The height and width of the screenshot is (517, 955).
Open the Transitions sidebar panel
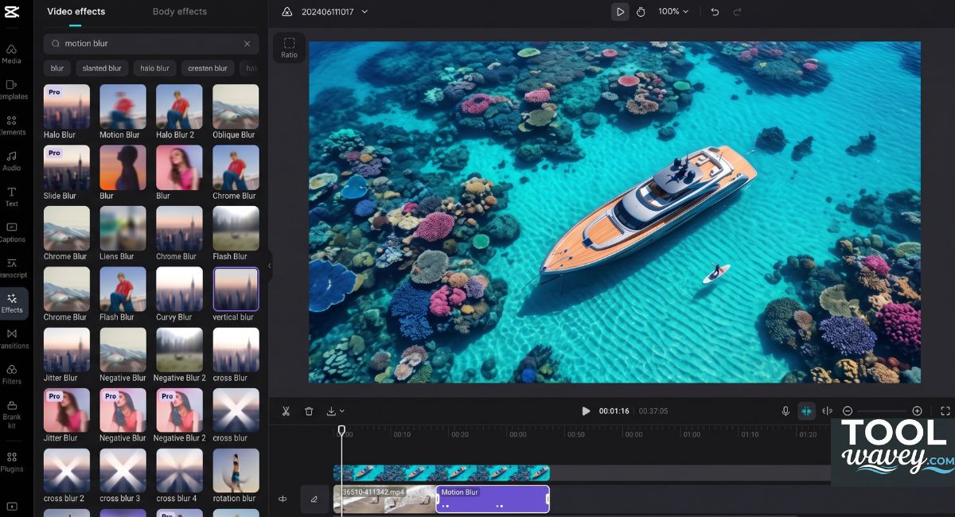(12, 338)
